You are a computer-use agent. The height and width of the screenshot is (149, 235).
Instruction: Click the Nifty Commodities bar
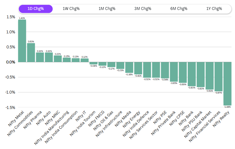point(31,53)
